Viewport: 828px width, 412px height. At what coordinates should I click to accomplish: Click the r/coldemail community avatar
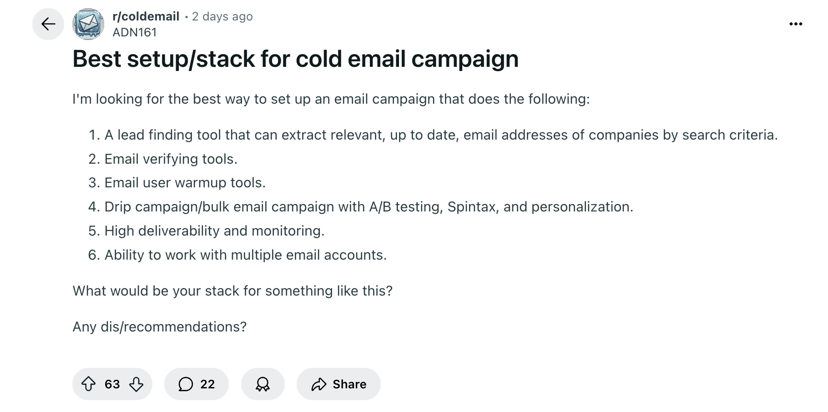88,24
